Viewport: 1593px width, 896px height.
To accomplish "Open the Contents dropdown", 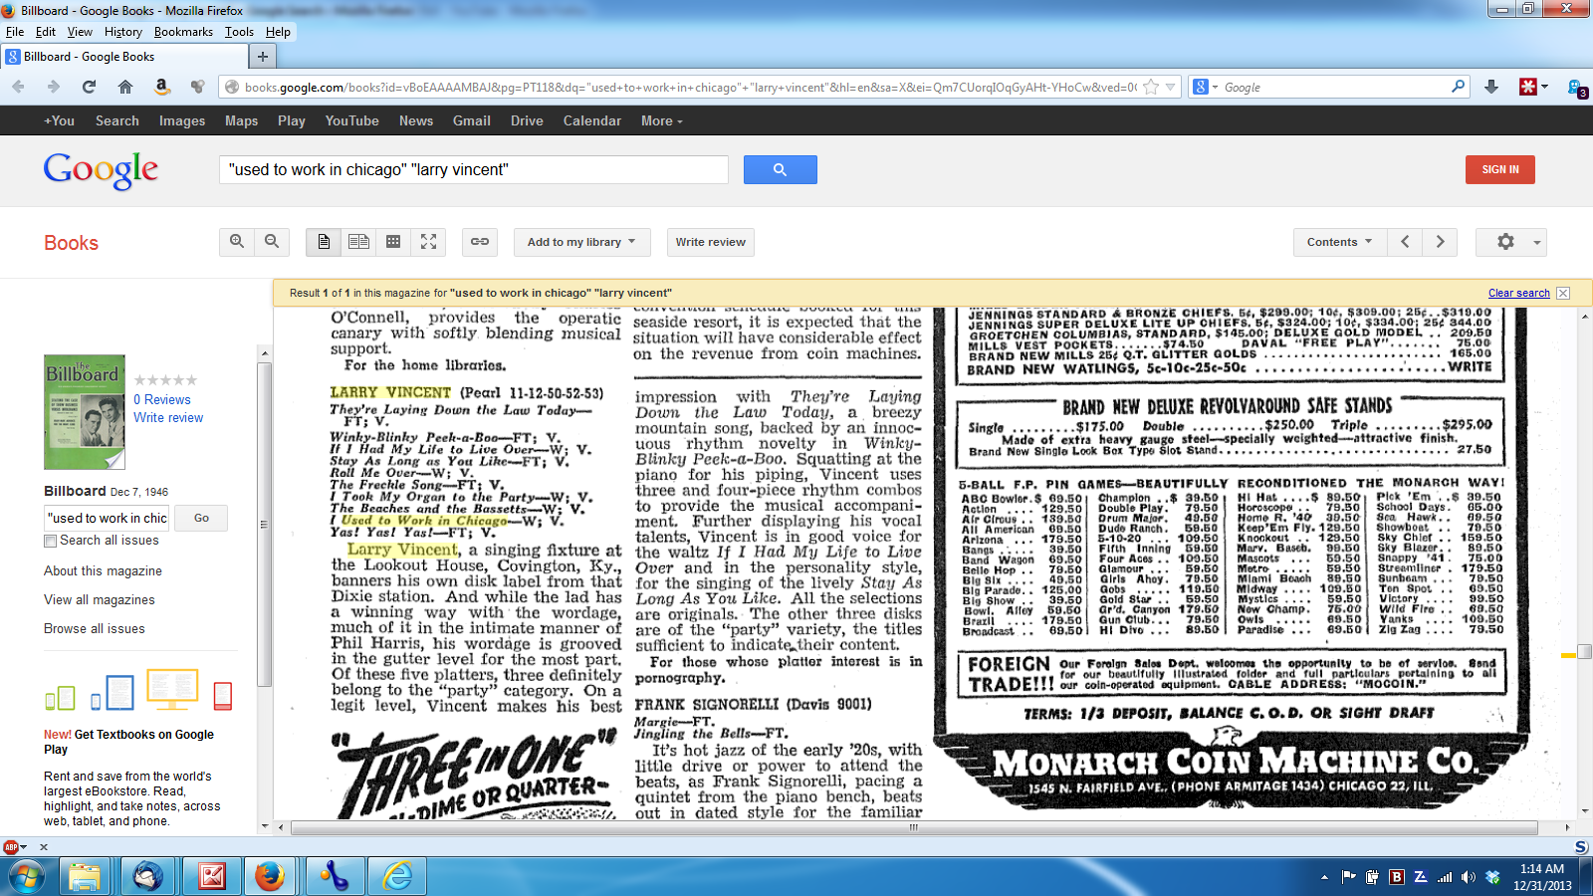I will click(1339, 242).
